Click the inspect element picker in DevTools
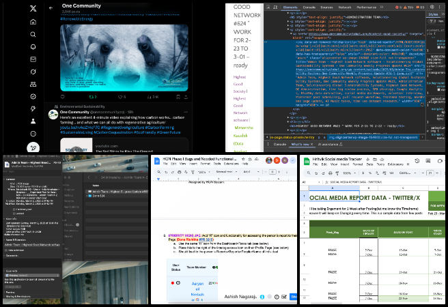The width and height of the screenshot is (448, 307). [268, 7]
